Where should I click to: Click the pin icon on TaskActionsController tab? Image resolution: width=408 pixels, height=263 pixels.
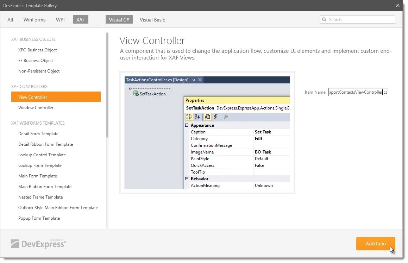193,80
